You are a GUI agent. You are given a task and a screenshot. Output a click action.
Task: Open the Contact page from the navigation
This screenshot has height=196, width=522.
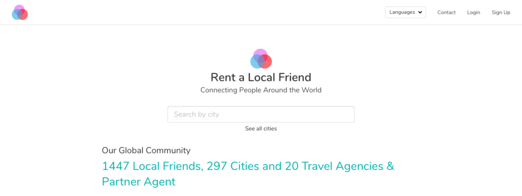coord(447,12)
